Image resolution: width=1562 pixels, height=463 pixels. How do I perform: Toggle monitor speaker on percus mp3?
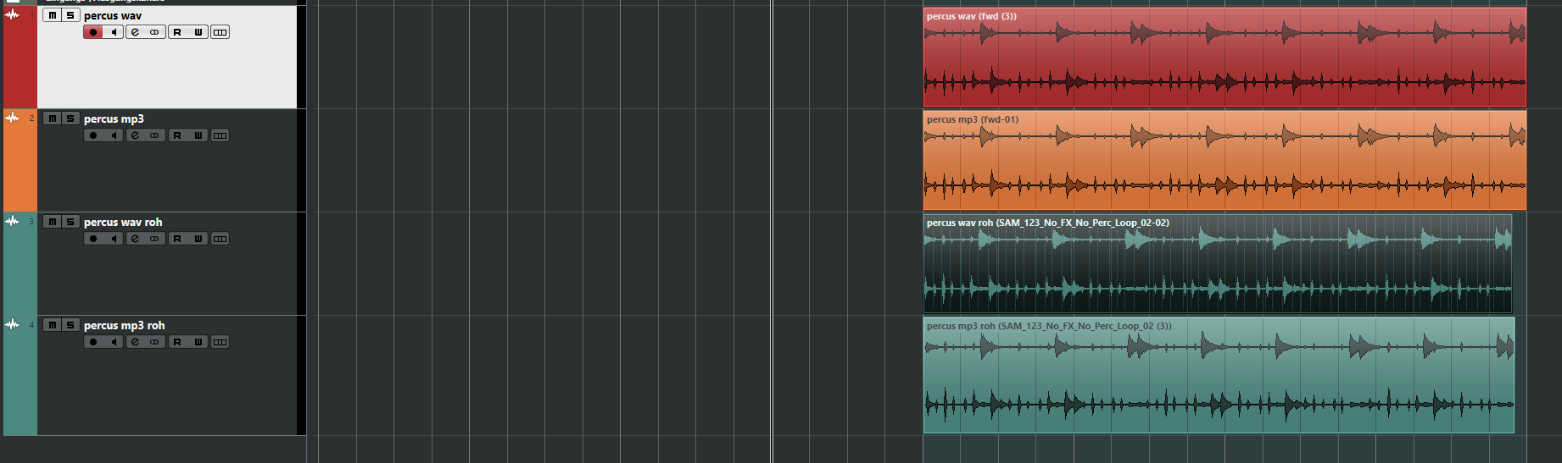click(114, 135)
